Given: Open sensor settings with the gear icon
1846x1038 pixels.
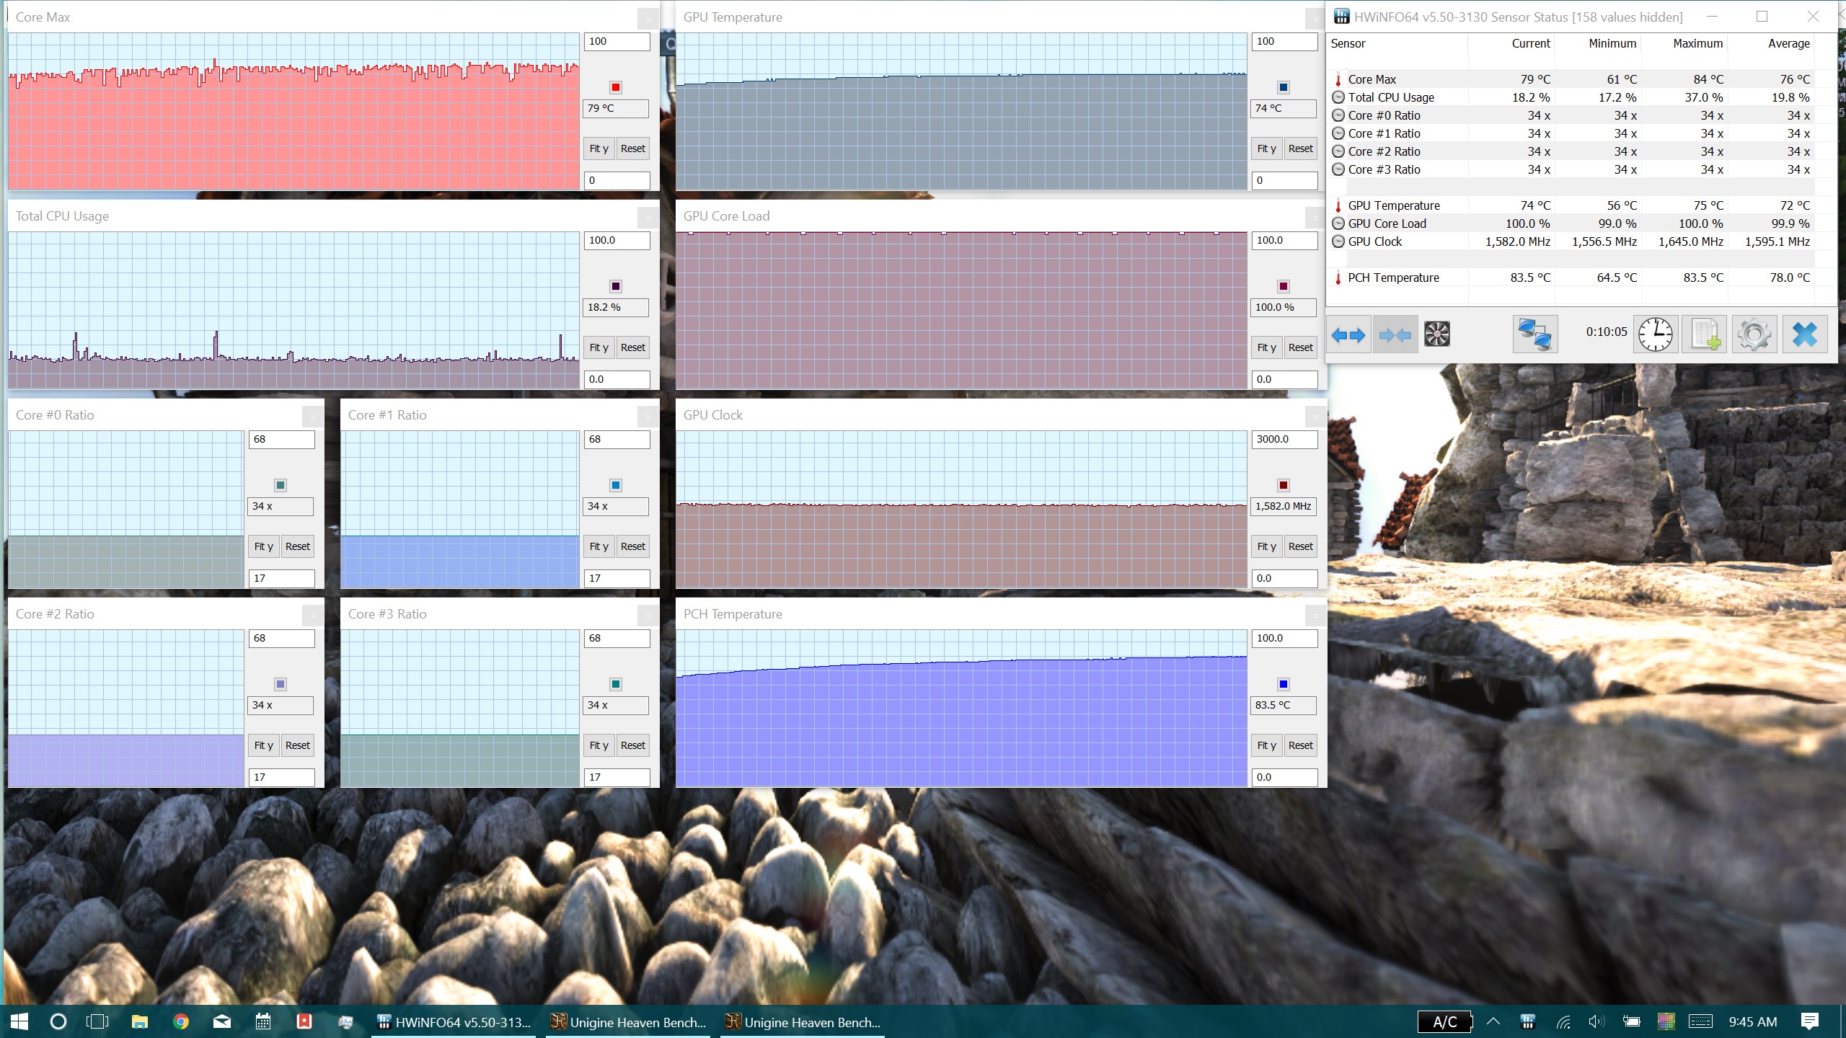Looking at the screenshot, I should (1754, 334).
